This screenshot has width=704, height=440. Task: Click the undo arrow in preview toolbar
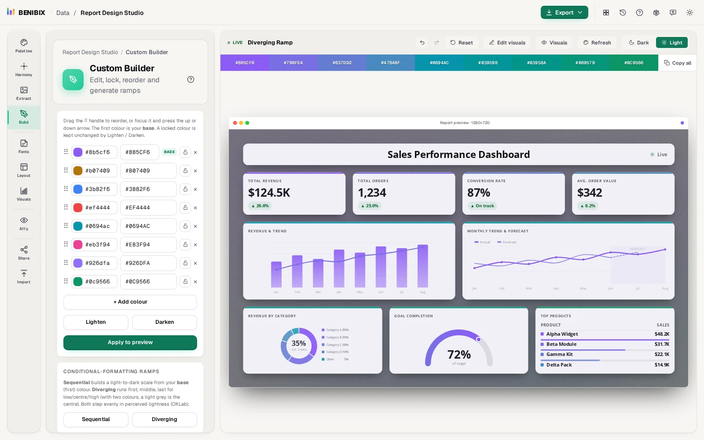[422, 43]
